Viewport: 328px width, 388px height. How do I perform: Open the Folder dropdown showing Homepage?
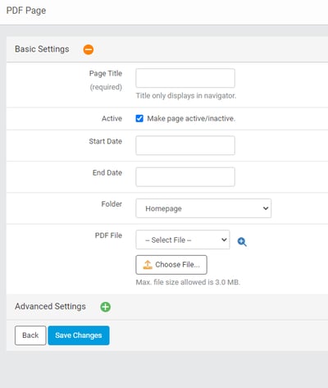[203, 208]
